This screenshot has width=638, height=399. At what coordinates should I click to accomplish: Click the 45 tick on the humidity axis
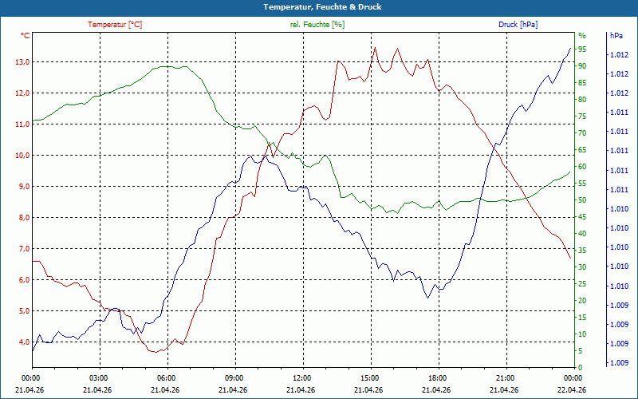(x=582, y=217)
